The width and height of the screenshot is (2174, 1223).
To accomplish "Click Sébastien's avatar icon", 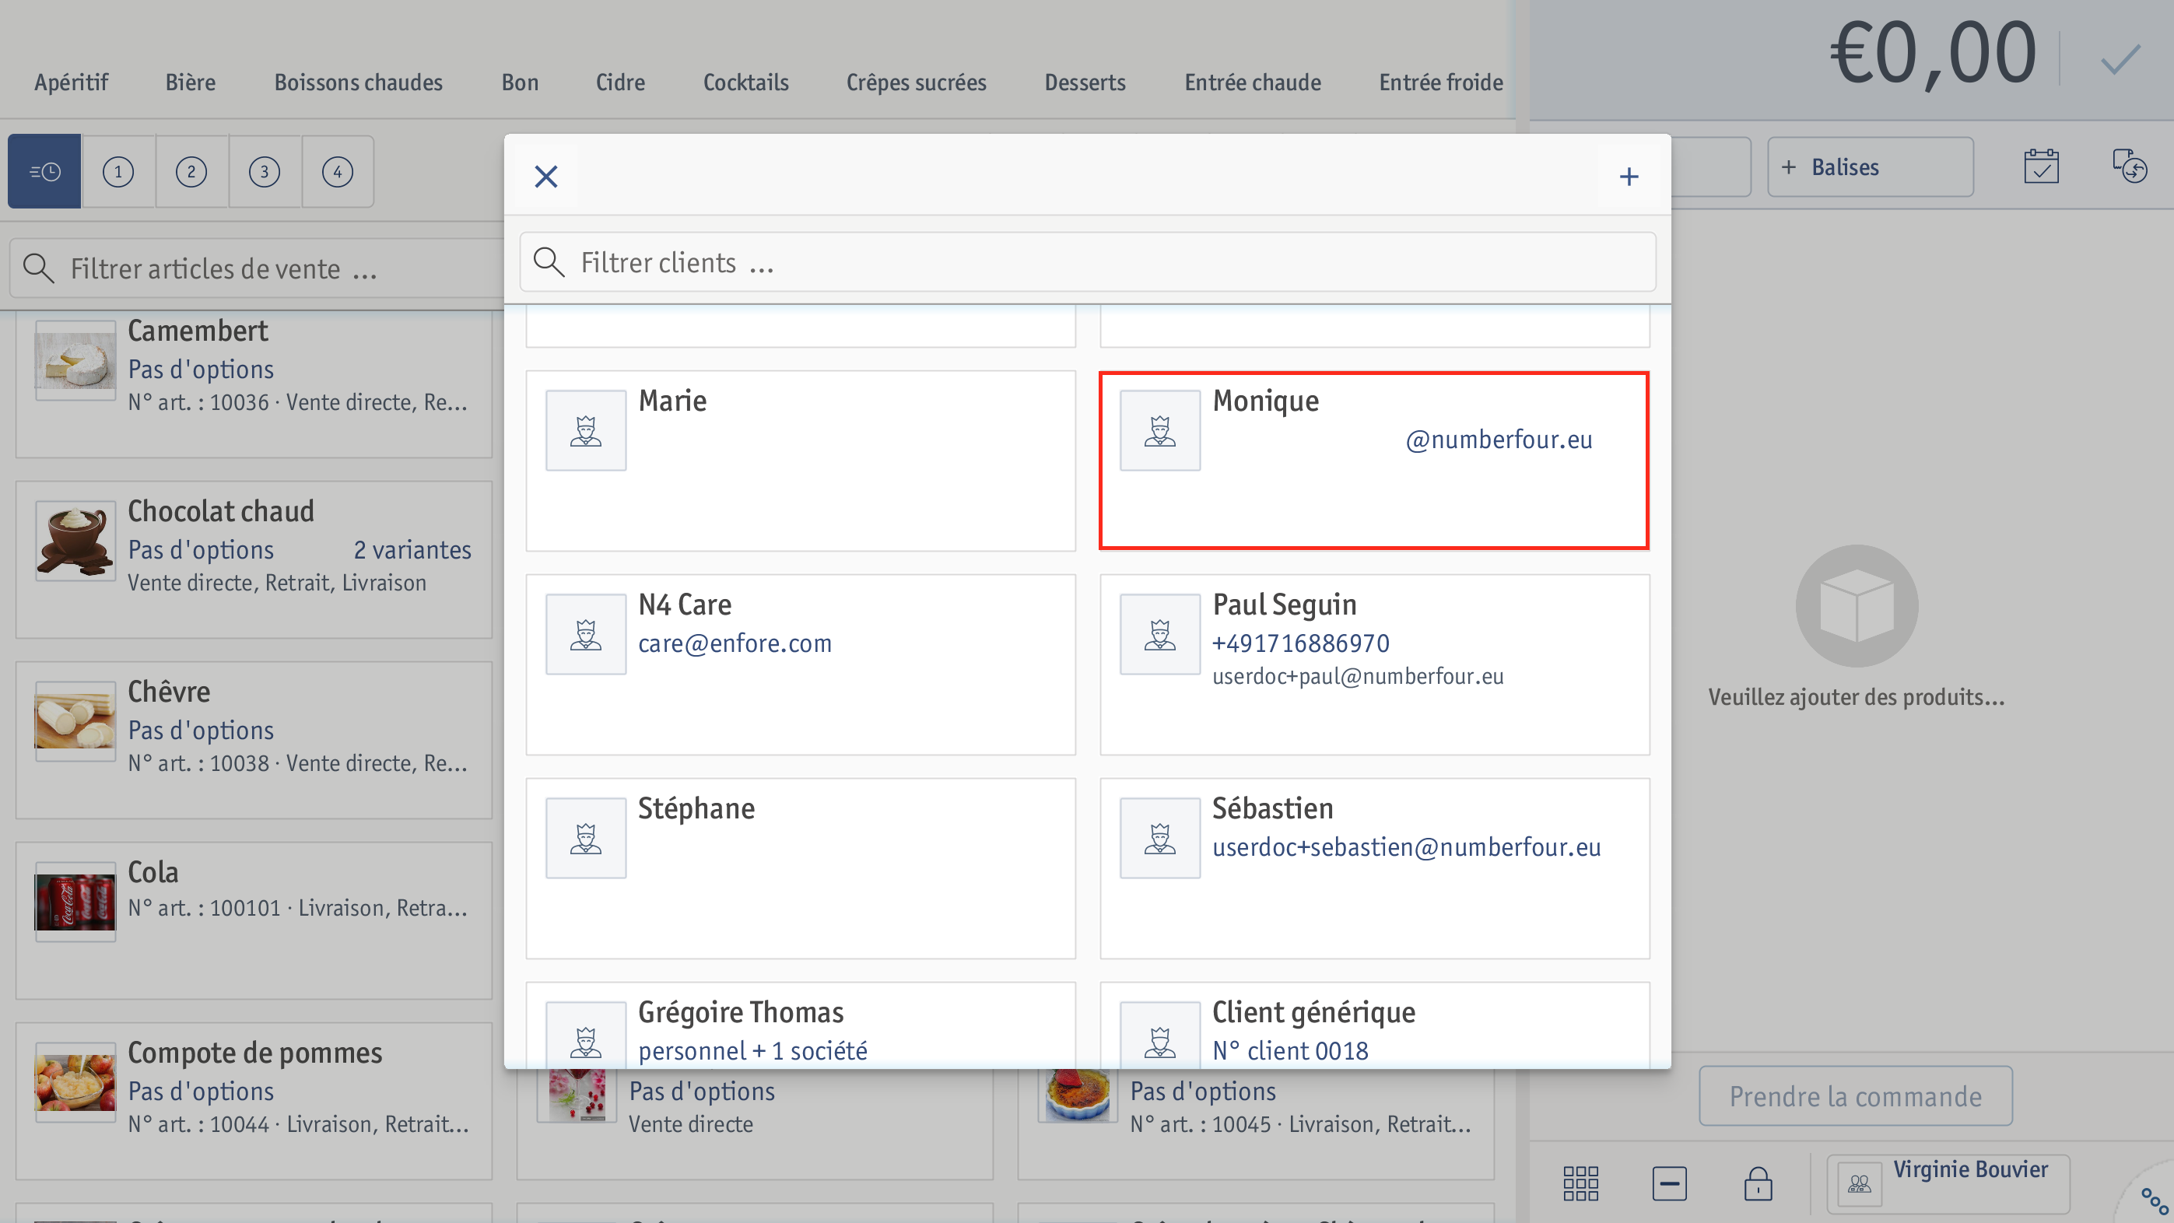I will (1159, 838).
